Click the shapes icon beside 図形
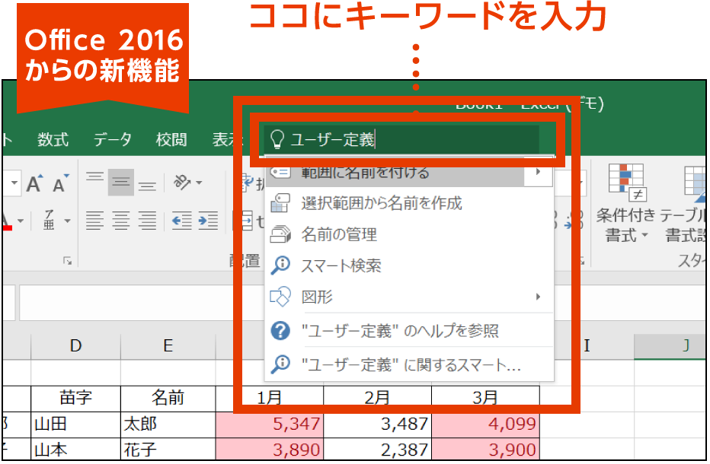 coord(280,297)
